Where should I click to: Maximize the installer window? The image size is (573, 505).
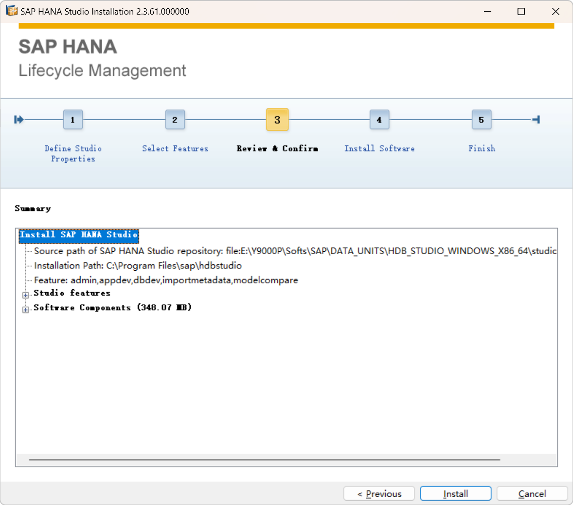point(521,11)
